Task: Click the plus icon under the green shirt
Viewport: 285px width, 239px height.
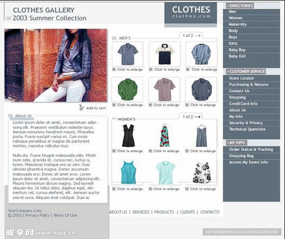Action: 114,105
